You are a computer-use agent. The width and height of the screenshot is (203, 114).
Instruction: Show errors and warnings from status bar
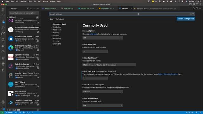click(x=26, y=113)
